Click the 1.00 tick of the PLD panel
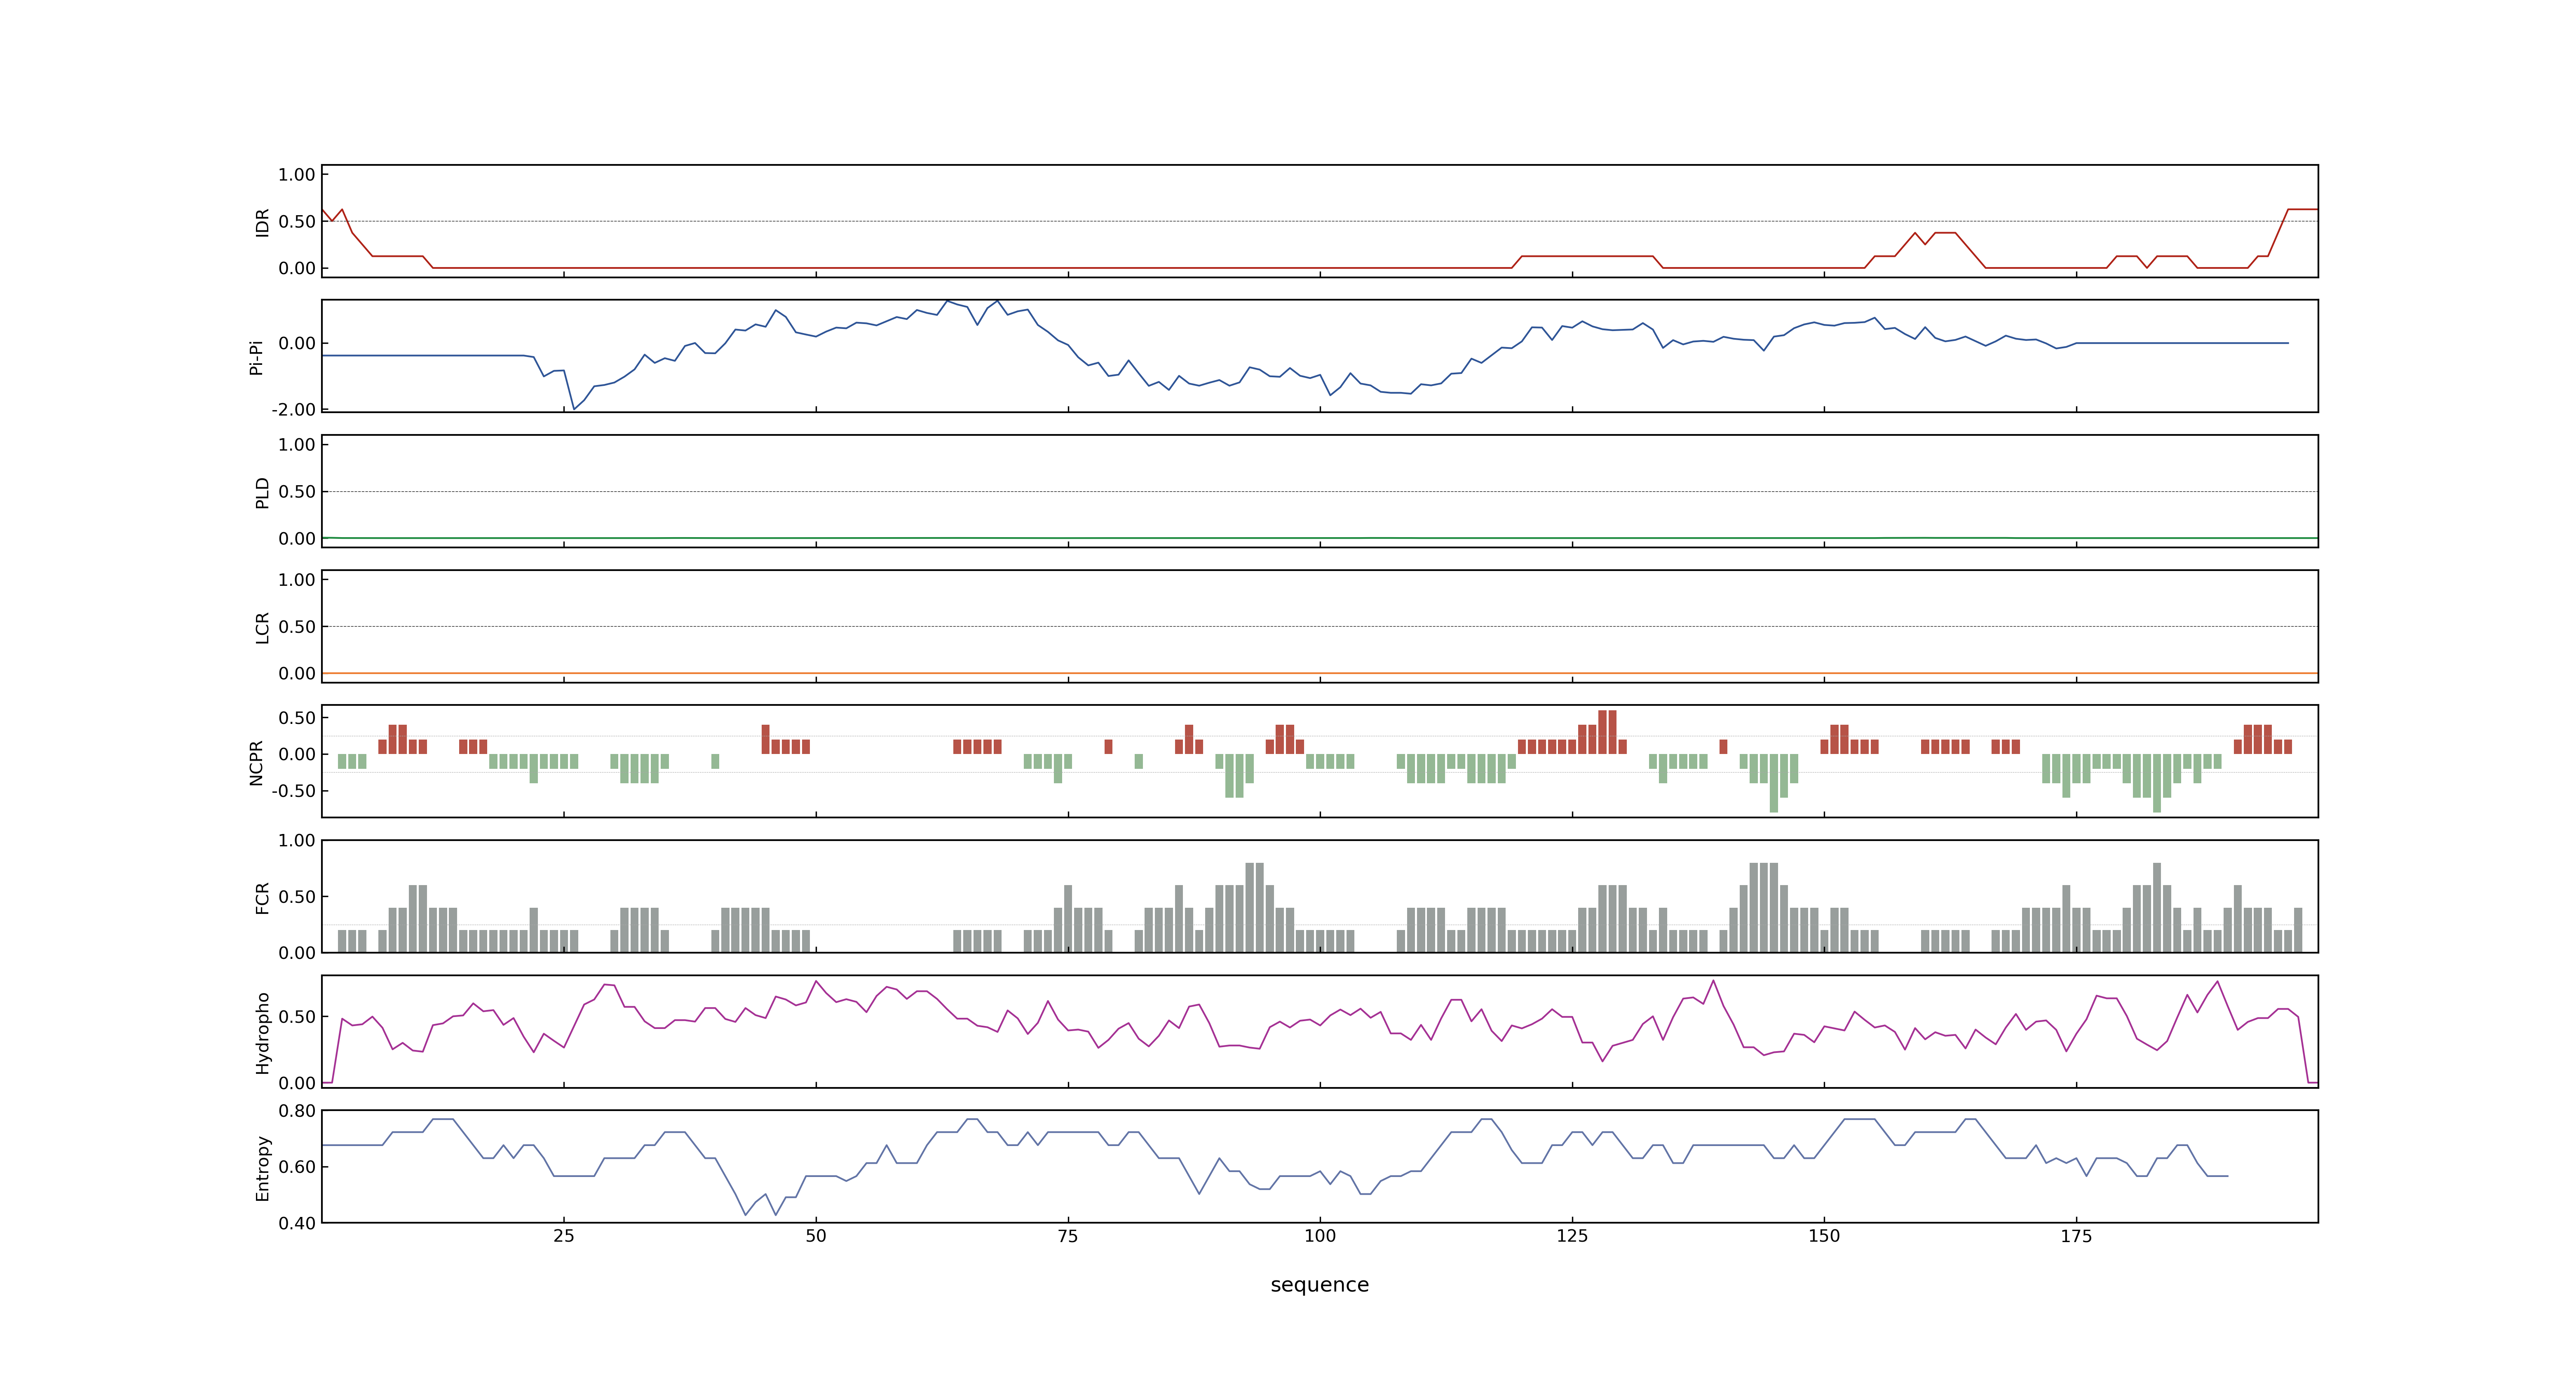 [297, 445]
